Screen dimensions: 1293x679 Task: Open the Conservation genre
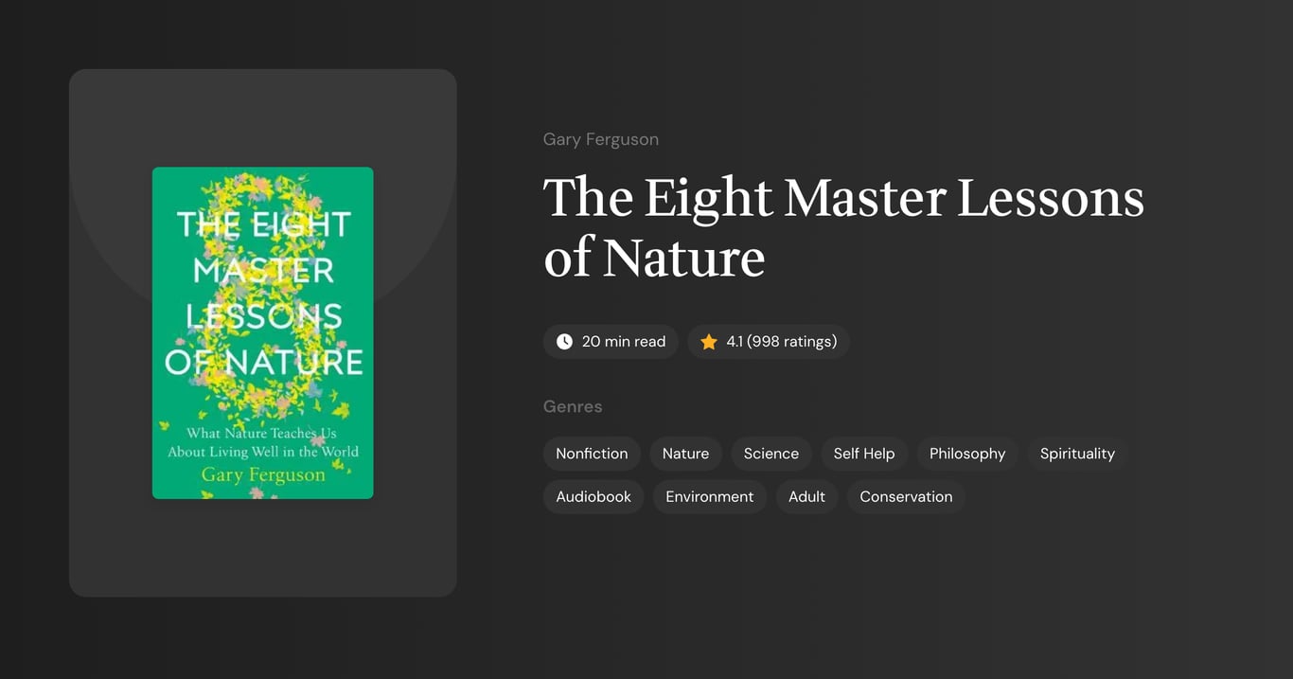tap(905, 496)
